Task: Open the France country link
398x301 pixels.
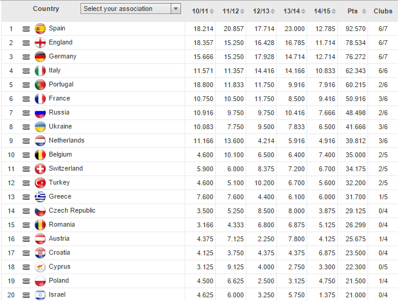Action: (x=59, y=98)
